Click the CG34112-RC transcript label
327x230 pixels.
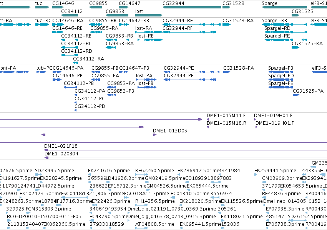coord(76,44)
